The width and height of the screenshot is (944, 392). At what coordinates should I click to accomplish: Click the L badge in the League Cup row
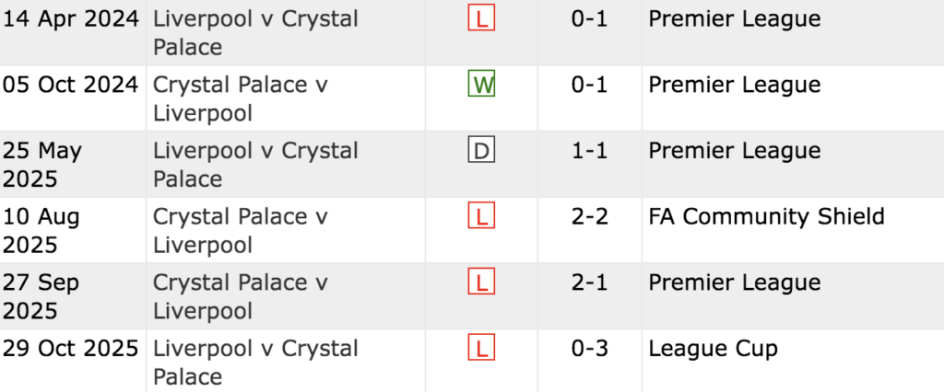481,349
